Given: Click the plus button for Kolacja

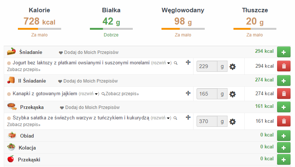Looking at the screenshot, I should click(284, 148).
